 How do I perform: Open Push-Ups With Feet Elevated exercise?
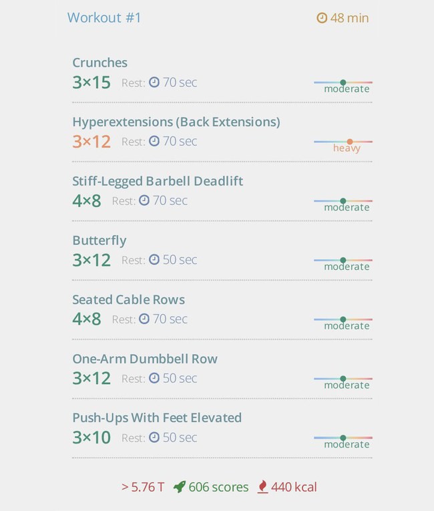pyautogui.click(x=157, y=417)
